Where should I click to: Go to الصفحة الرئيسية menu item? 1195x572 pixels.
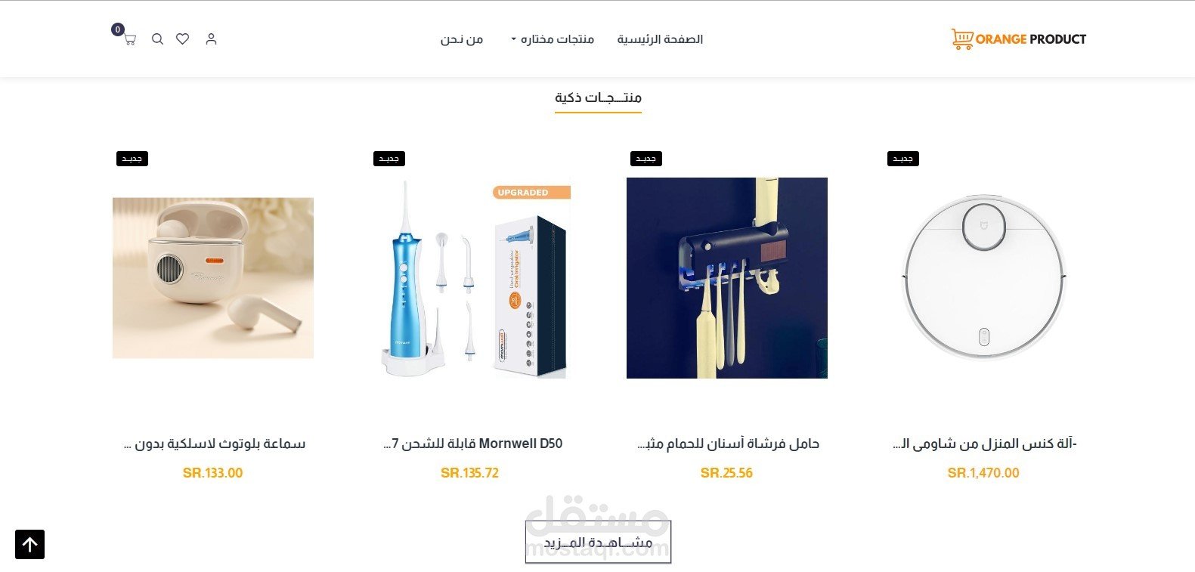tap(660, 39)
